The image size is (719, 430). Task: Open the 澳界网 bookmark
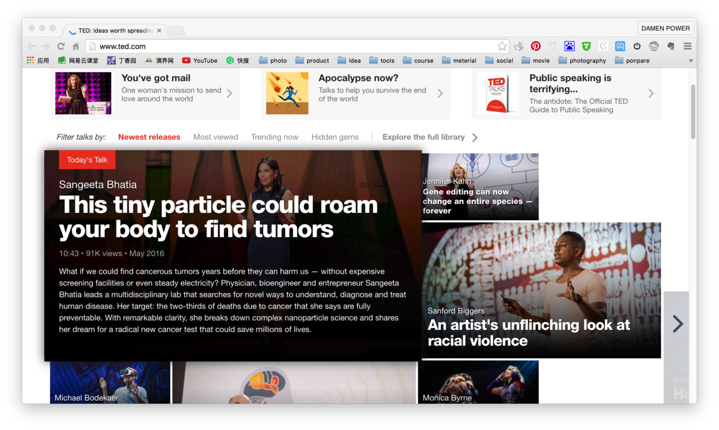(159, 60)
